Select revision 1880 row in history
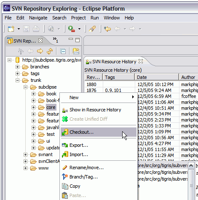The height and width of the screenshot is (200, 198). 141,84
